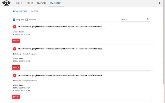Screen dimensions: 165x103
Task: Select the date 10 May 2020 15:57:29
Action: coord(21,88)
